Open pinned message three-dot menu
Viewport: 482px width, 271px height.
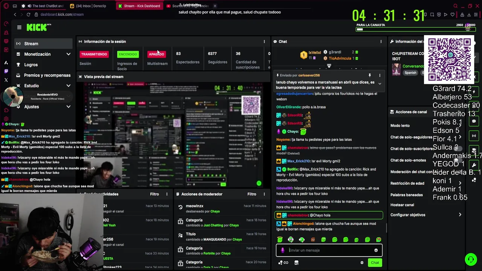click(380, 75)
